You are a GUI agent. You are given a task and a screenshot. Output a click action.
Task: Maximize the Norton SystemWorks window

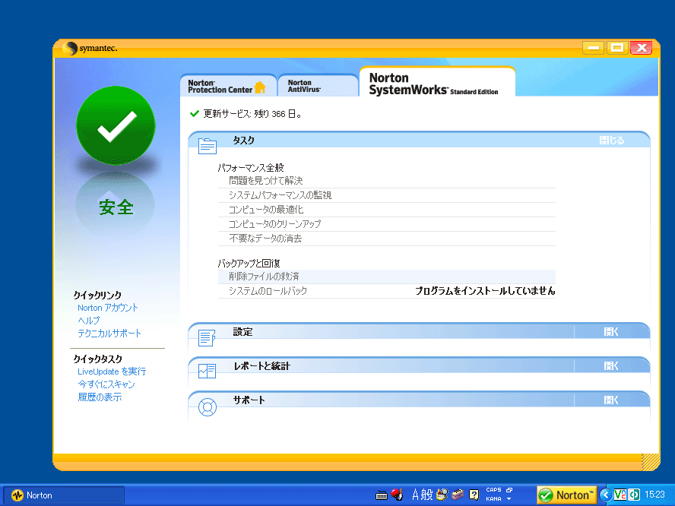[617, 48]
